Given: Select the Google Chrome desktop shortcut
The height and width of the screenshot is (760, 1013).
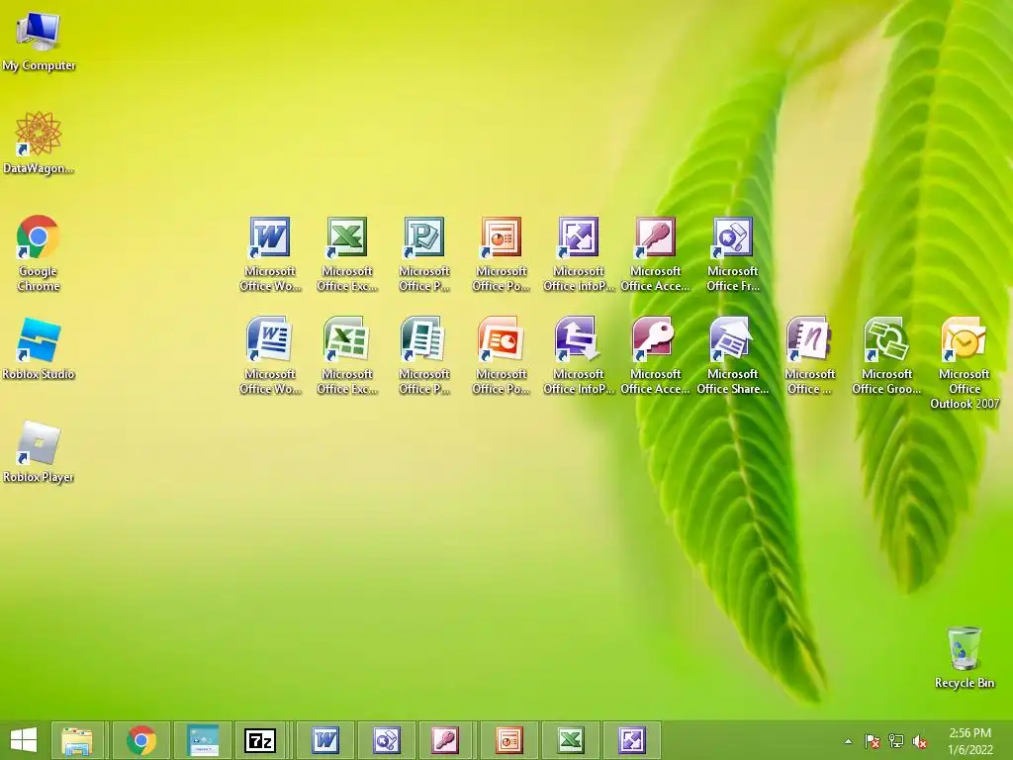Looking at the screenshot, I should tap(39, 253).
